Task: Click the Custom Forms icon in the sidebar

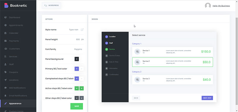Action: 6,111
